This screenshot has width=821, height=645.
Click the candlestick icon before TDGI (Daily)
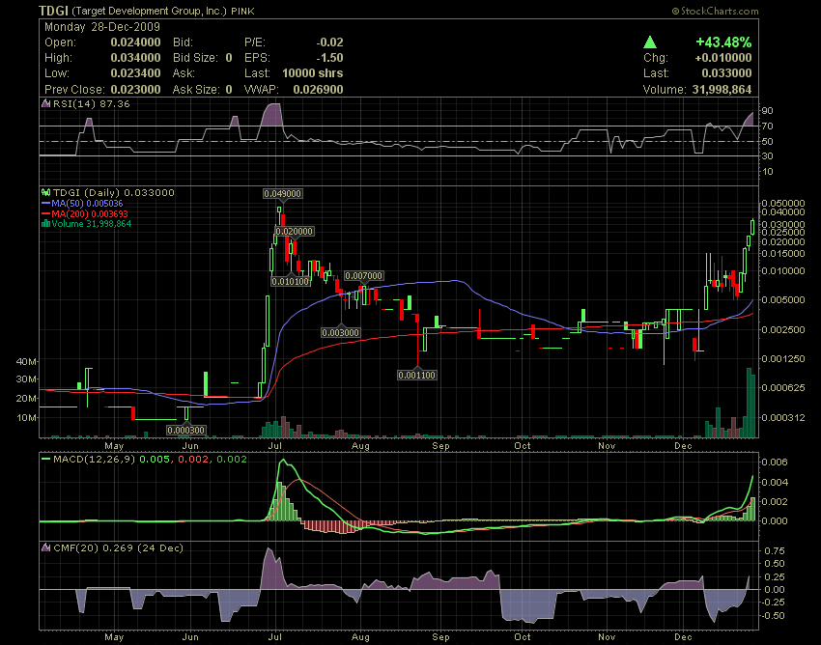[x=45, y=193]
